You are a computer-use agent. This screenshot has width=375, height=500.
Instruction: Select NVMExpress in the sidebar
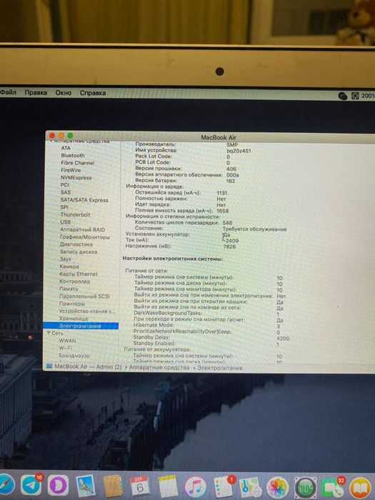pyautogui.click(x=76, y=178)
